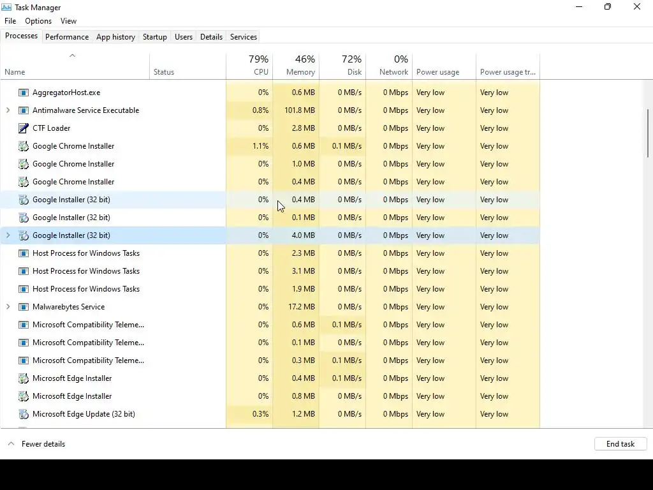This screenshot has width=653, height=490.
Task: Click the Antimalware Service Executable icon
Action: coord(24,110)
